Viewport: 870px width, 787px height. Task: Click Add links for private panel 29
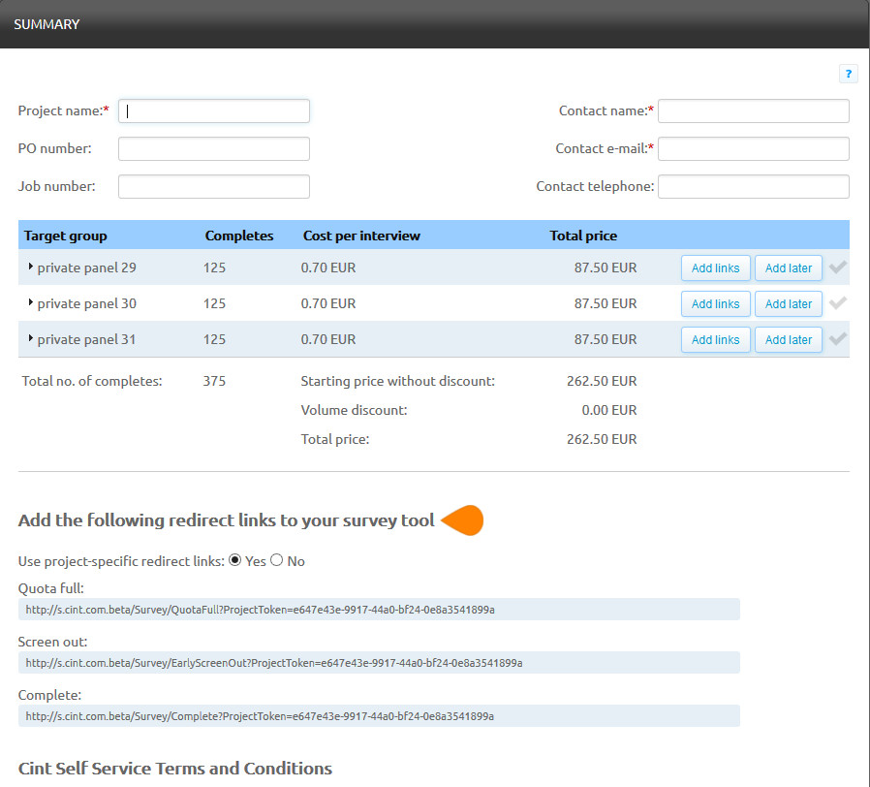(715, 268)
